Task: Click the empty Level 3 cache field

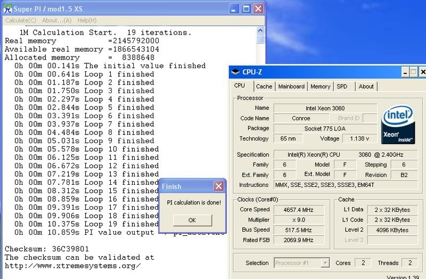Action: point(392,240)
